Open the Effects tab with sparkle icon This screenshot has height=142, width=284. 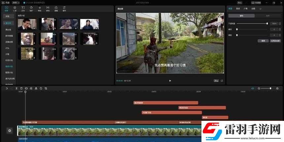pos(40,9)
